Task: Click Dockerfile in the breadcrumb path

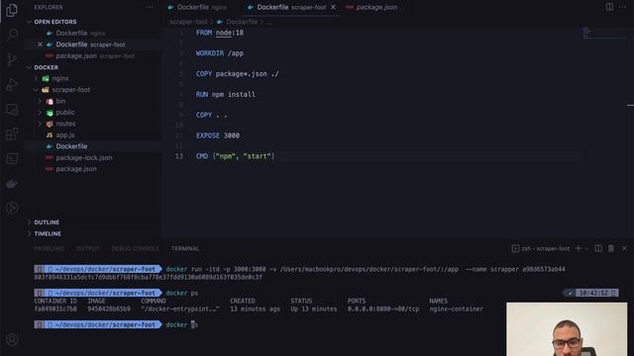Action: [x=242, y=22]
